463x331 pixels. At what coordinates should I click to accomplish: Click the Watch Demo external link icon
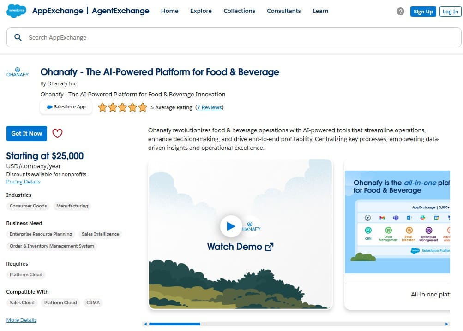click(269, 247)
